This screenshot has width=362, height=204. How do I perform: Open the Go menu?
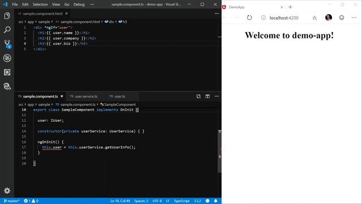(x=67, y=5)
